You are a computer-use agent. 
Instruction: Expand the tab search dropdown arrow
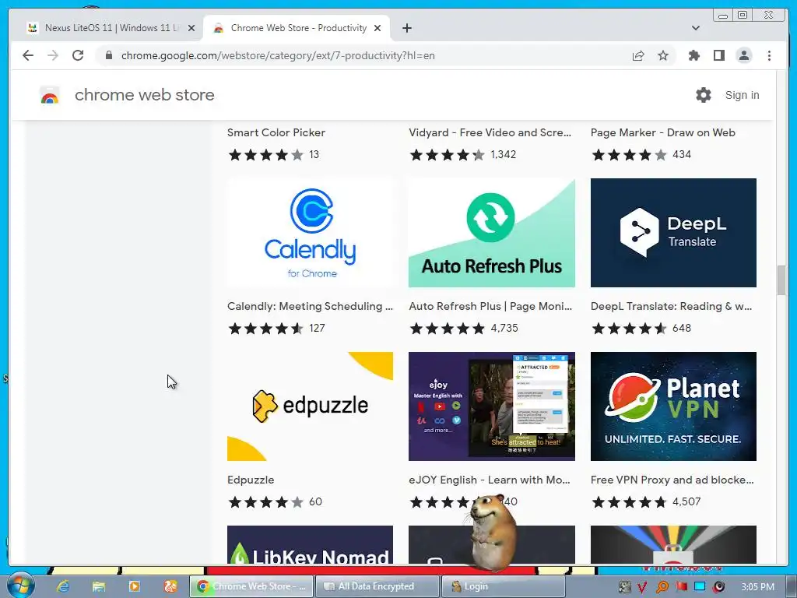click(696, 28)
